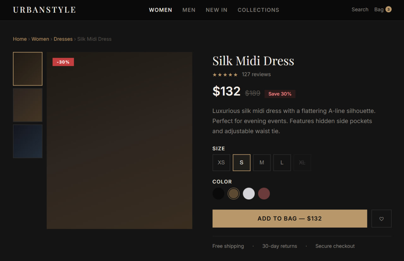This screenshot has height=261, width=404.
Task: Choose the black color swatch
Action: tap(218, 193)
